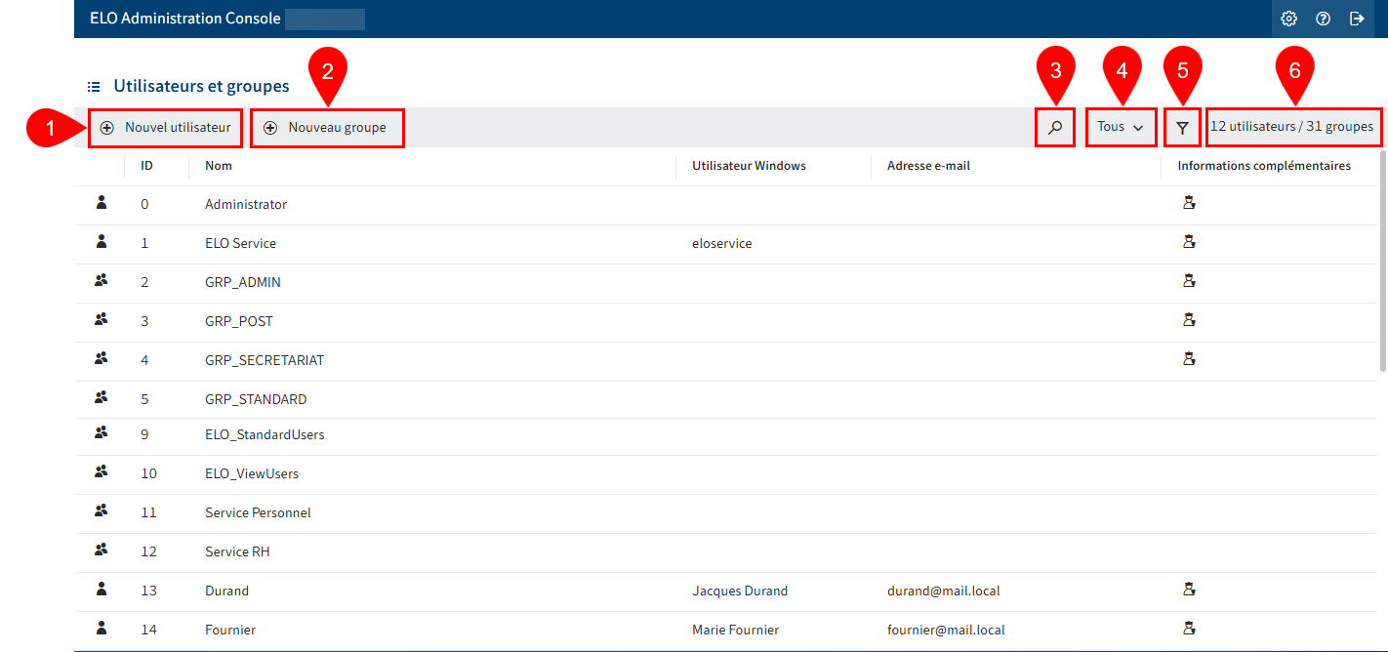Click the user icon for Administrator row
This screenshot has height=652, width=1388.
click(x=101, y=203)
